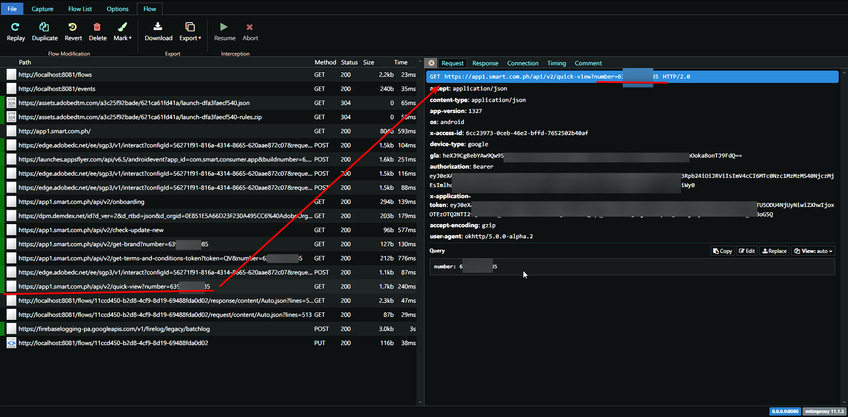This screenshot has height=417, width=848.
Task: Click the HTTP 304 icon for launch-dfa3faecf540.json
Action: pos(11,103)
